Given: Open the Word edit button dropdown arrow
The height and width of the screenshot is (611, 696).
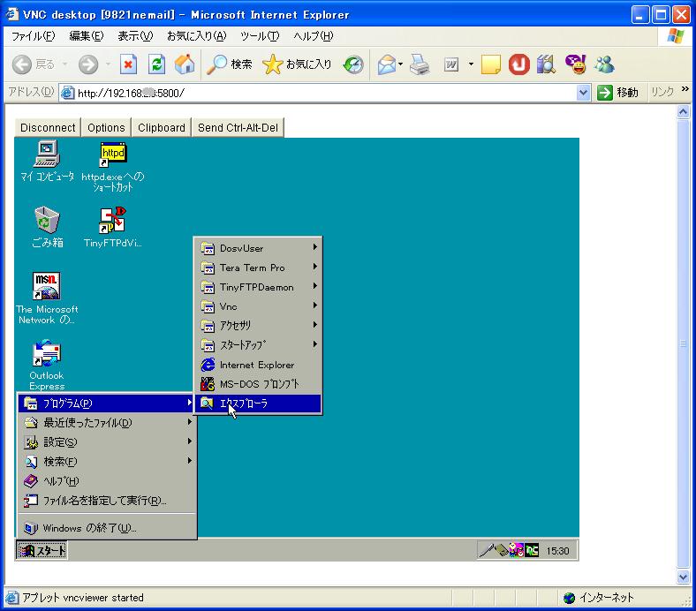Looking at the screenshot, I should [x=471, y=64].
